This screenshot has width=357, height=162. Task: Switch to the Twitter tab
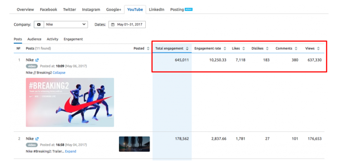pos(69,10)
